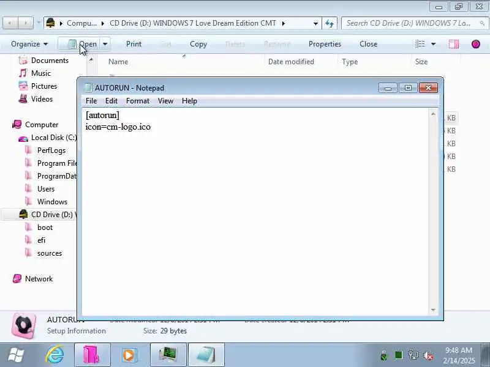490x367 pixels.
Task: Open the Notepad Format menu
Action: point(137,101)
